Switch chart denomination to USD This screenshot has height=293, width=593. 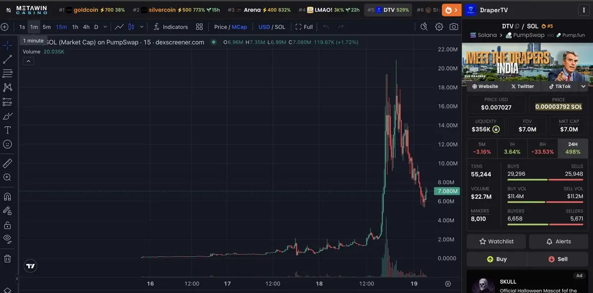point(264,27)
